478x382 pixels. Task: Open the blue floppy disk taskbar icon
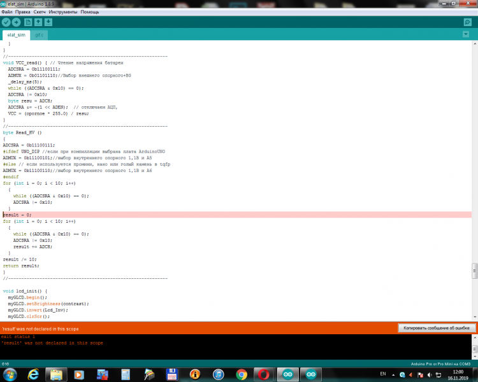(x=172, y=374)
